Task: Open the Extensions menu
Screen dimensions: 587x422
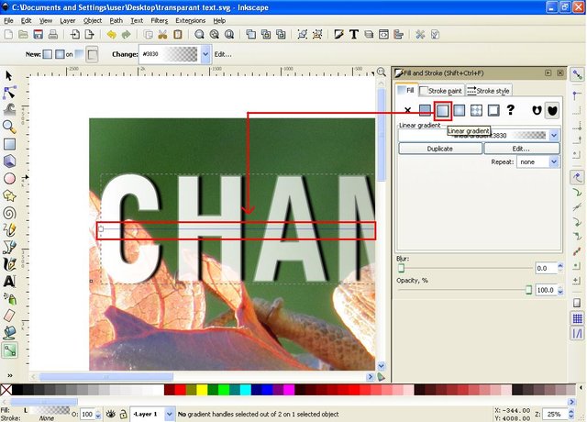Action: [190, 20]
